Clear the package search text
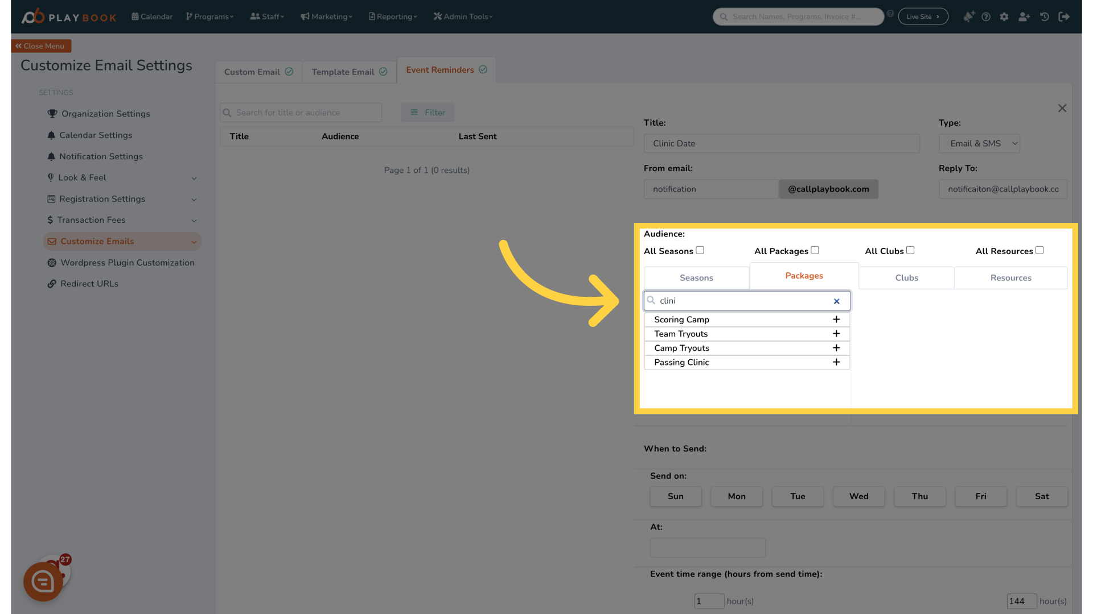 click(837, 301)
